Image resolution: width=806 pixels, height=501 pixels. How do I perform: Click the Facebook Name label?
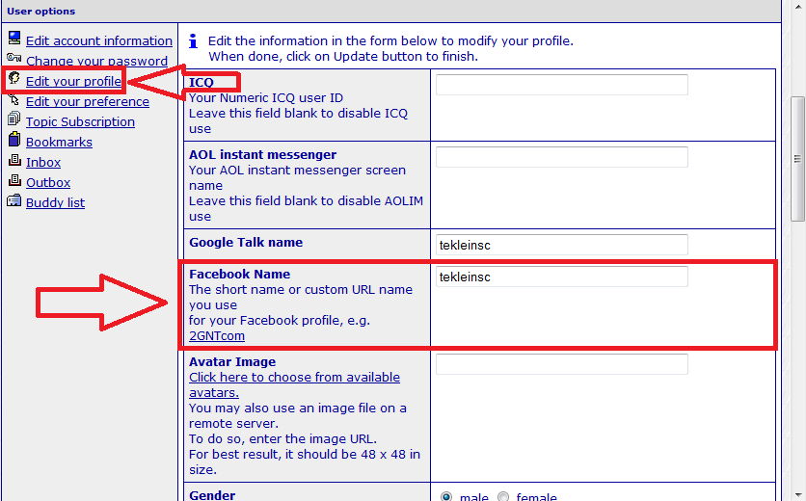[239, 275]
